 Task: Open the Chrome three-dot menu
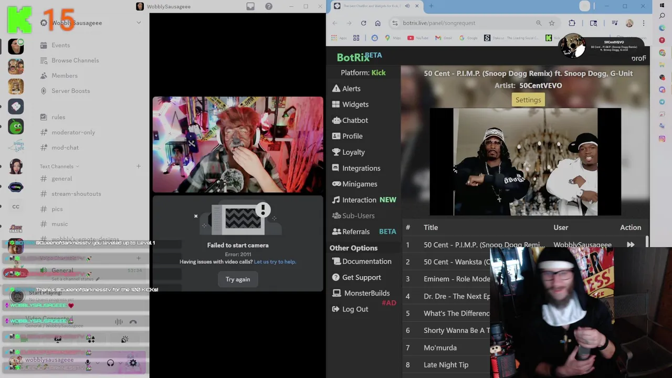click(x=643, y=23)
